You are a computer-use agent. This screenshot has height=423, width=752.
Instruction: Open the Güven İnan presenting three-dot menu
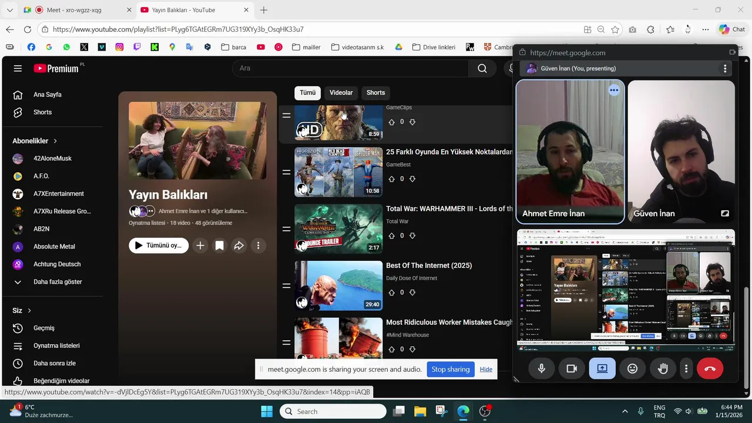pyautogui.click(x=725, y=69)
